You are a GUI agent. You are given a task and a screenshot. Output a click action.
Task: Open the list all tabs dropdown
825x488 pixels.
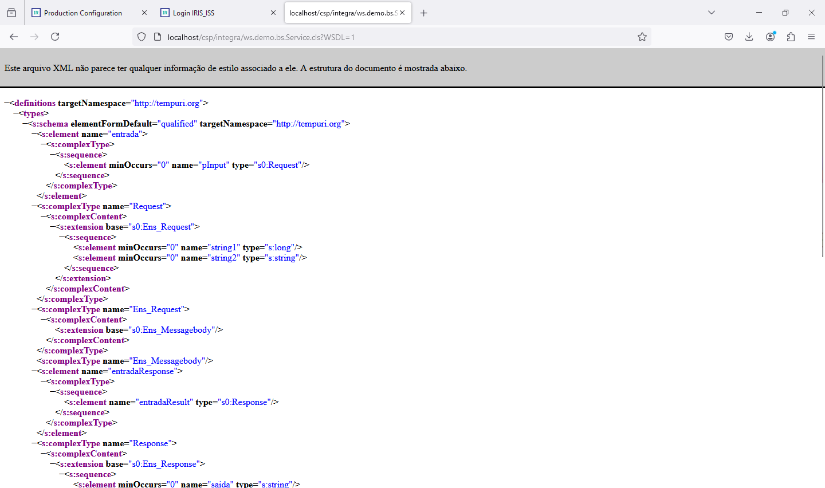click(x=712, y=13)
